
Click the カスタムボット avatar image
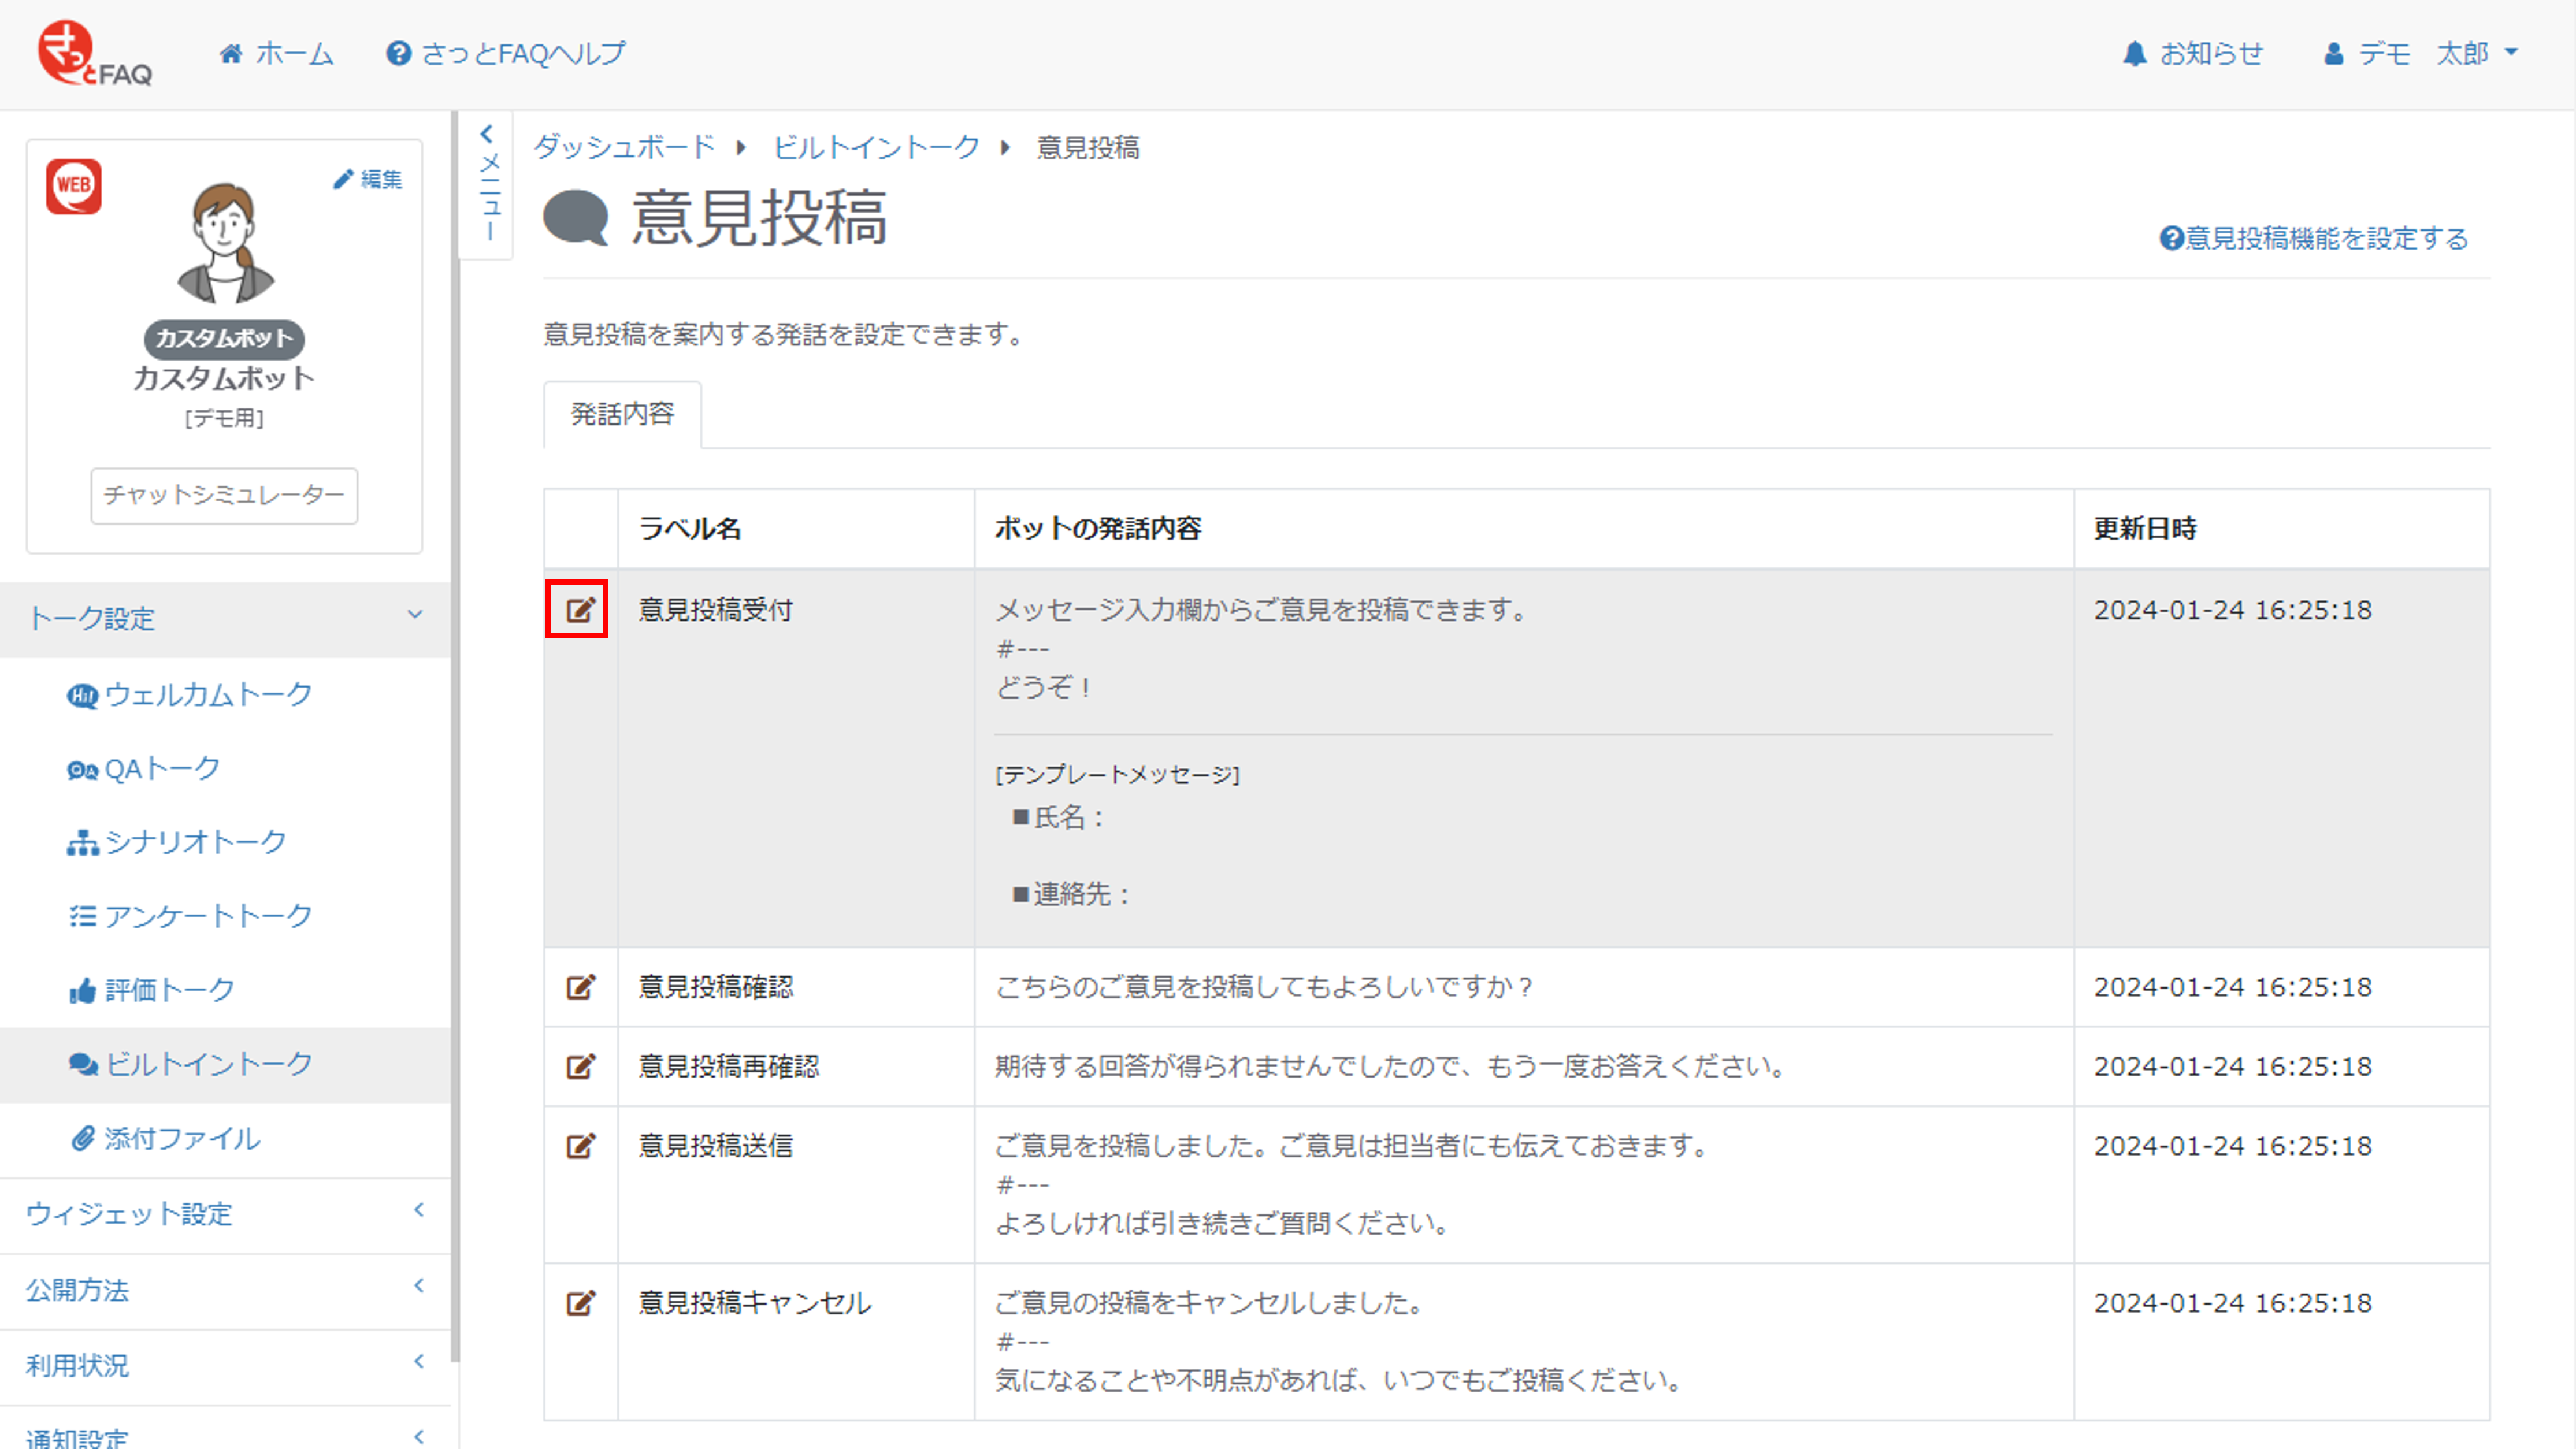(225, 243)
